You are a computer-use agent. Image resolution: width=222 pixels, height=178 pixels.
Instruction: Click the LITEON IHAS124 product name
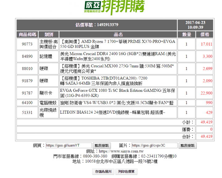tap(113, 112)
